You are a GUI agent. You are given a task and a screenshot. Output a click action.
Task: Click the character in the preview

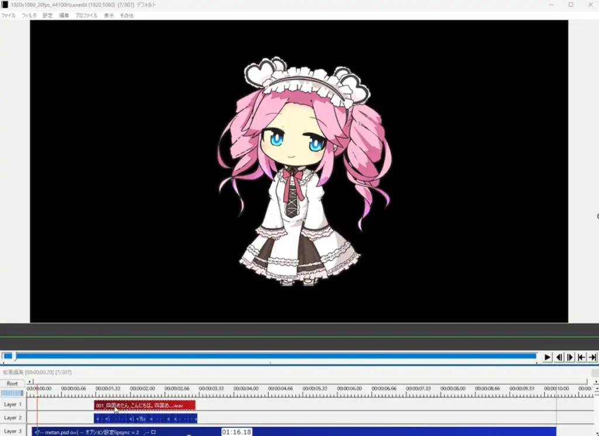304,171
